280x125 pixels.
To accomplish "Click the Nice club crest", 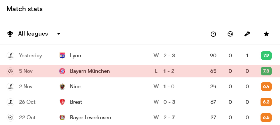I will click(62, 87).
